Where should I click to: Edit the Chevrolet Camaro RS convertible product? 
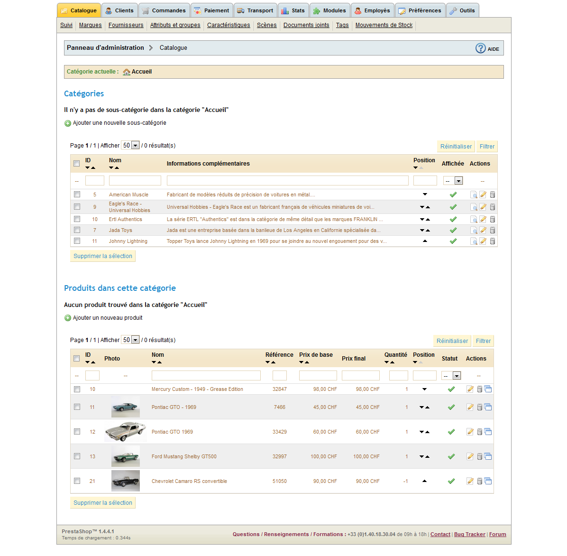(470, 481)
